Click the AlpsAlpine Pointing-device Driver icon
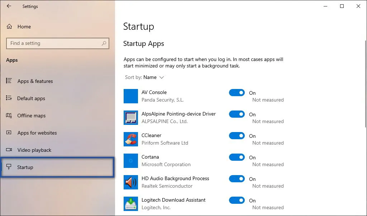Screen dimensions: 367x216 (130, 117)
